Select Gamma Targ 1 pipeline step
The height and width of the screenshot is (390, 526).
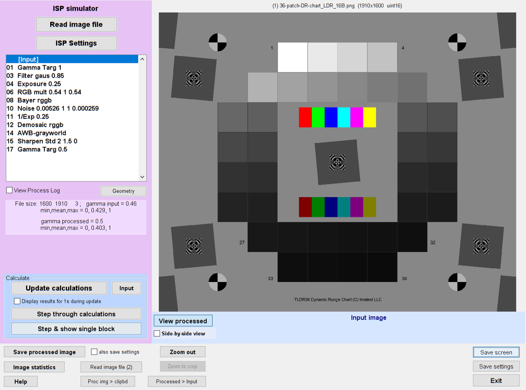tap(39, 68)
